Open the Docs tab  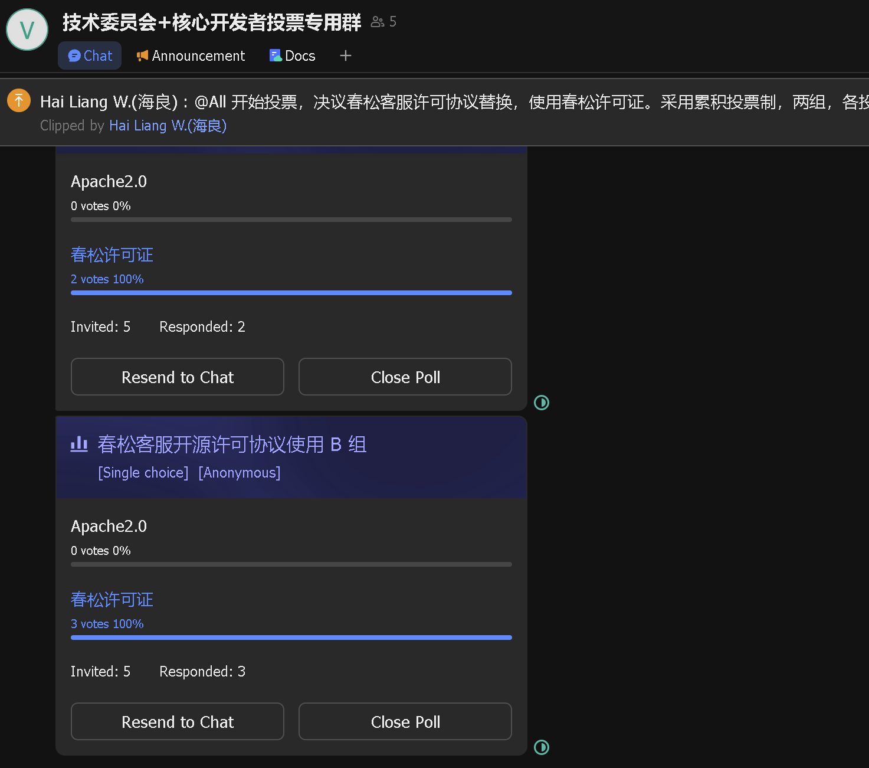(293, 55)
